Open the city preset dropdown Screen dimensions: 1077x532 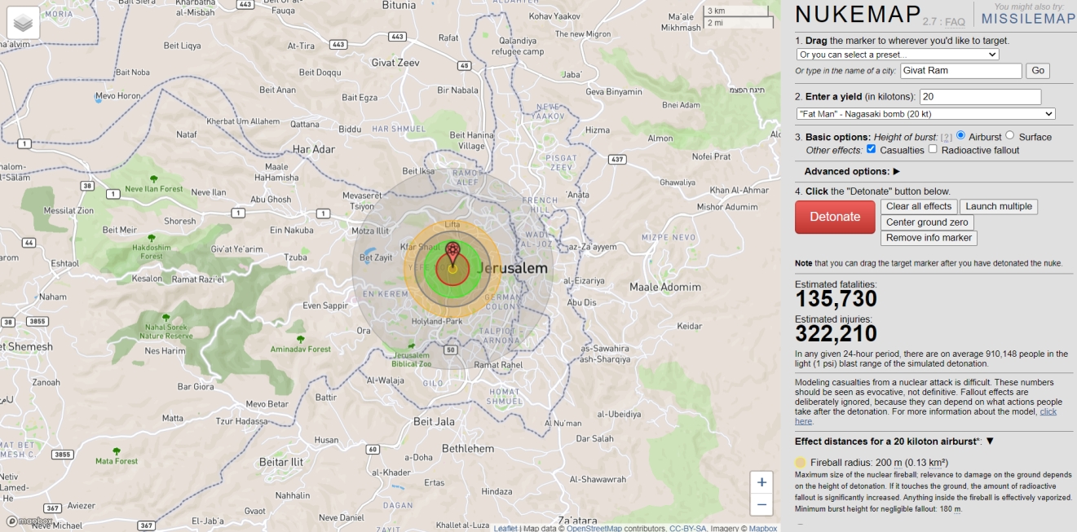pyautogui.click(x=898, y=55)
